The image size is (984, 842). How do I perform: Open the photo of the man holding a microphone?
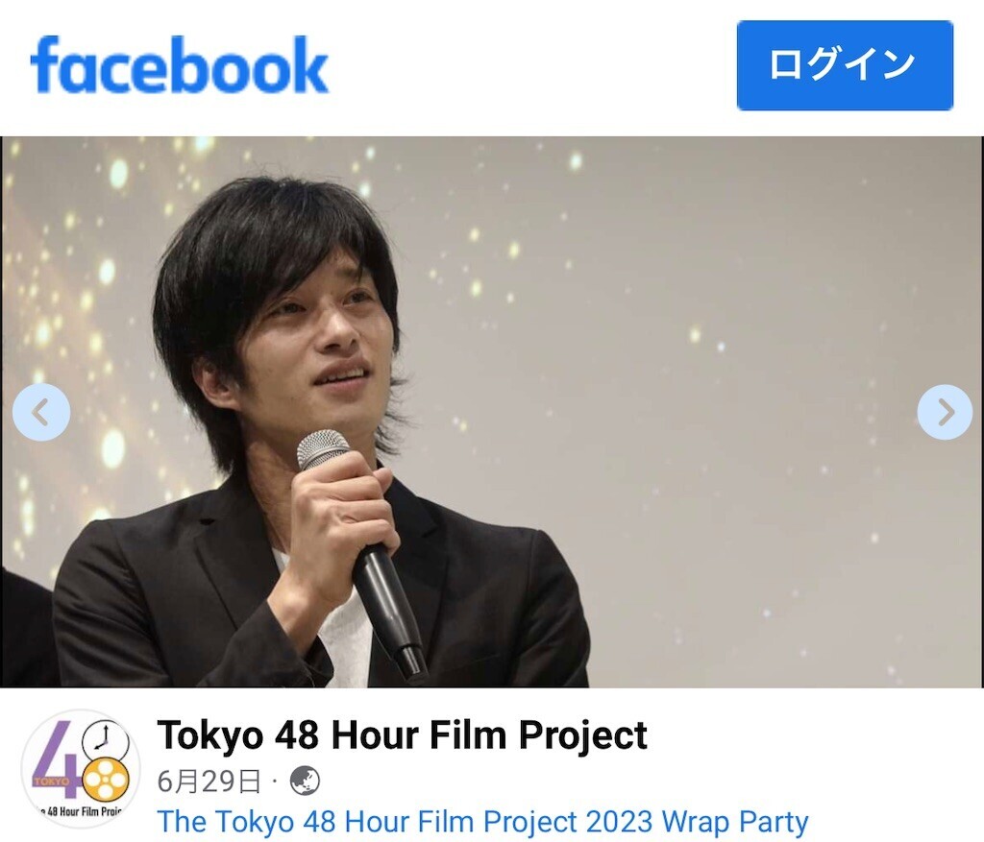tap(492, 412)
